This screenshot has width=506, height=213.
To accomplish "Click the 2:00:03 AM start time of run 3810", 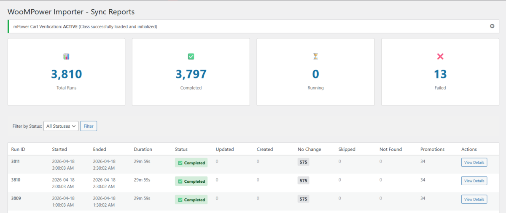I will [63, 187].
